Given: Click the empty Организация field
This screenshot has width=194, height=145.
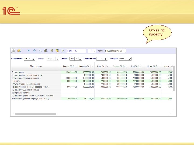Looking at the screenshot, I should click(x=98, y=59).
